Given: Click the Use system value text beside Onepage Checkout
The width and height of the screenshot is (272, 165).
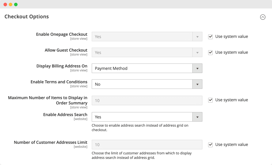Looking at the screenshot, I should pyautogui.click(x=232, y=36).
